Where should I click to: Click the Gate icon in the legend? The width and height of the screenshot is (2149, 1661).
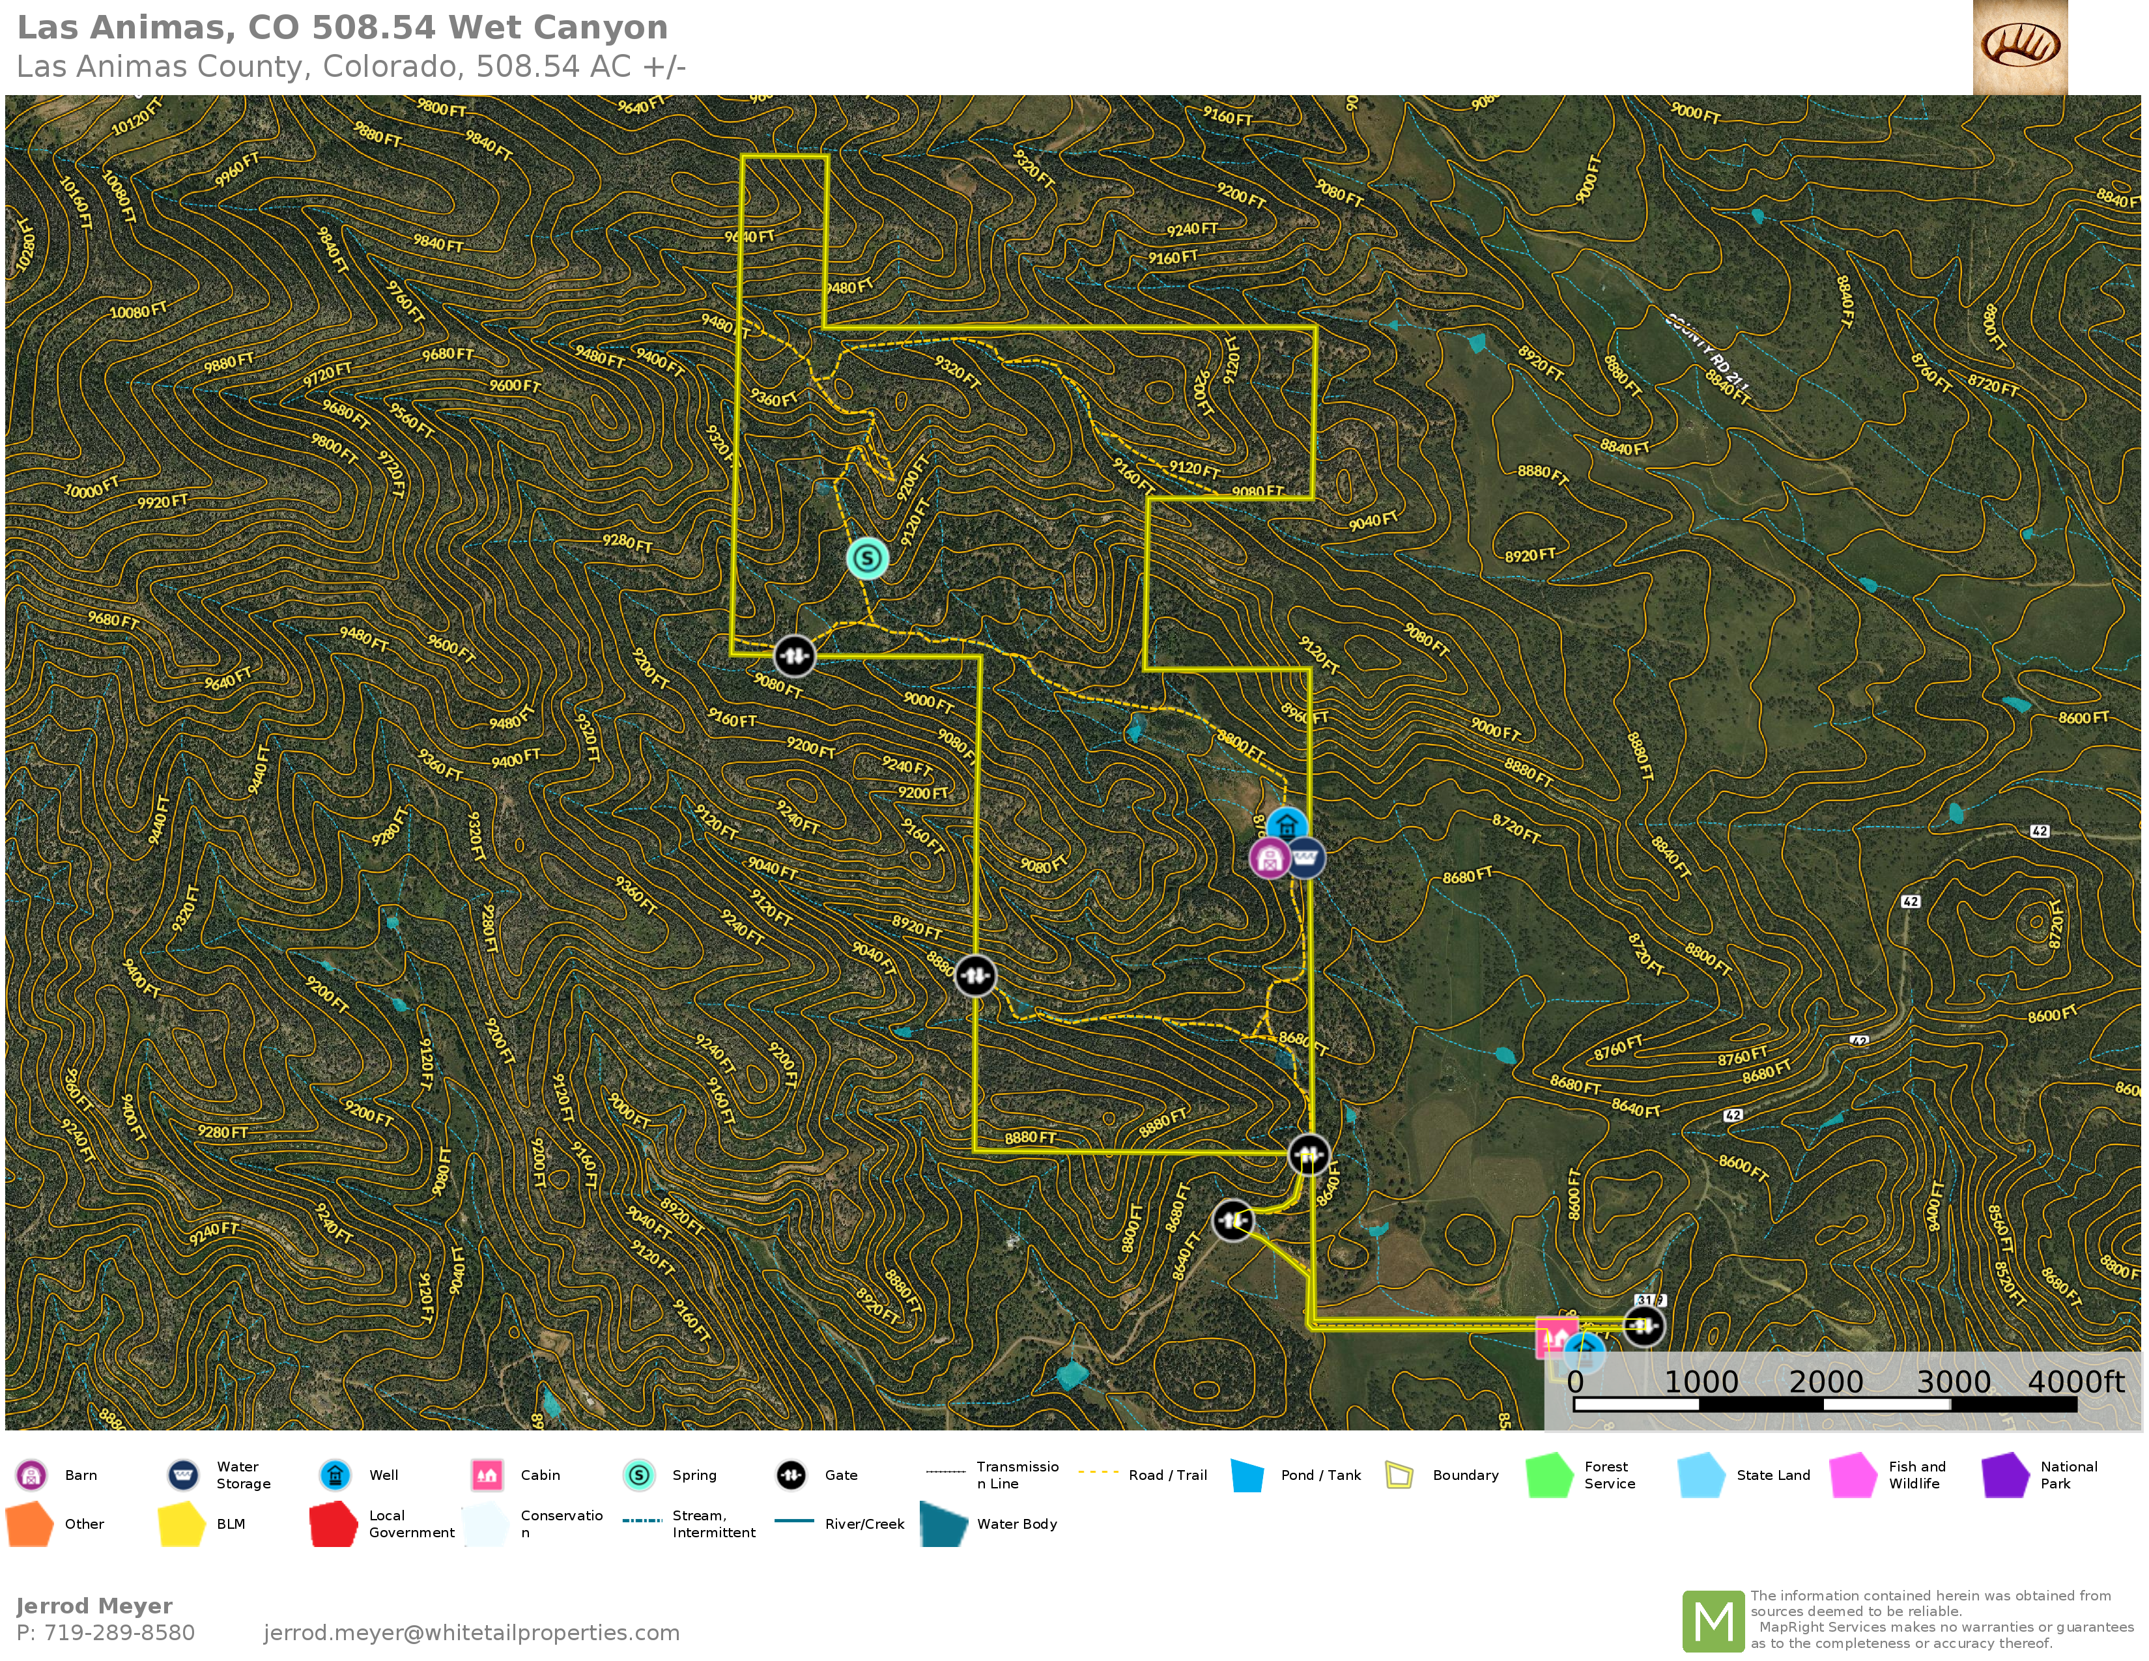[791, 1475]
